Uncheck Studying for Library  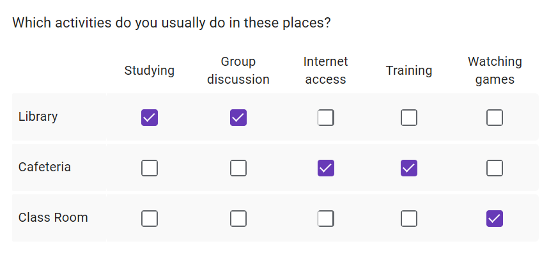tap(150, 118)
